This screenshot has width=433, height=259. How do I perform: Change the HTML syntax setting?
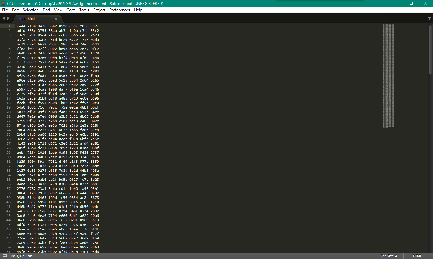click(x=417, y=256)
